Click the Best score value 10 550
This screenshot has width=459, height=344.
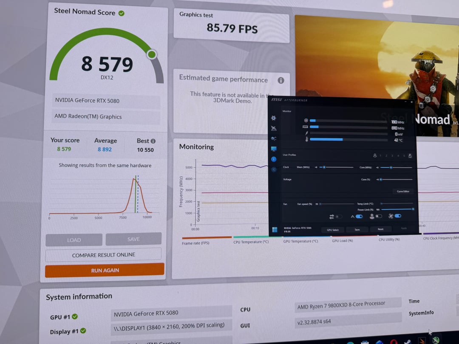point(145,150)
